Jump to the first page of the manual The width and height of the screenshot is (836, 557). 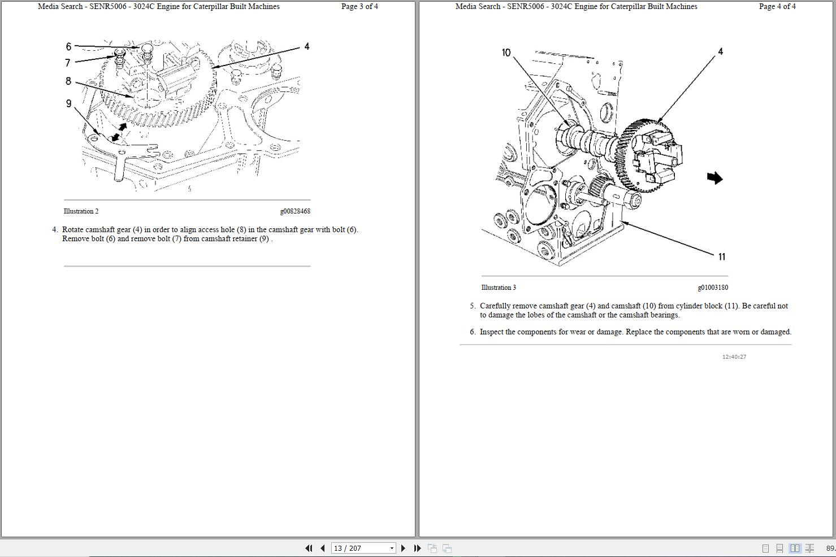[x=309, y=548]
